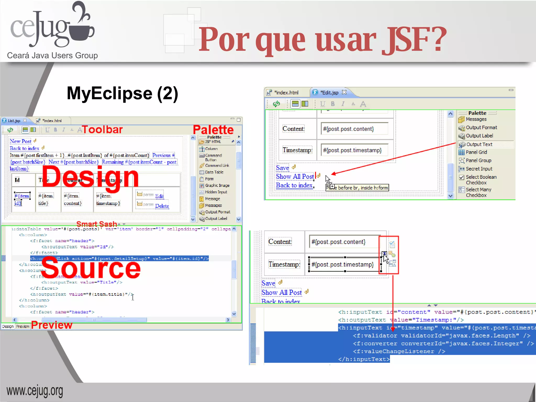Open left Palette menu arrow
This screenshot has height=402, width=536.
pyautogui.click(x=239, y=137)
